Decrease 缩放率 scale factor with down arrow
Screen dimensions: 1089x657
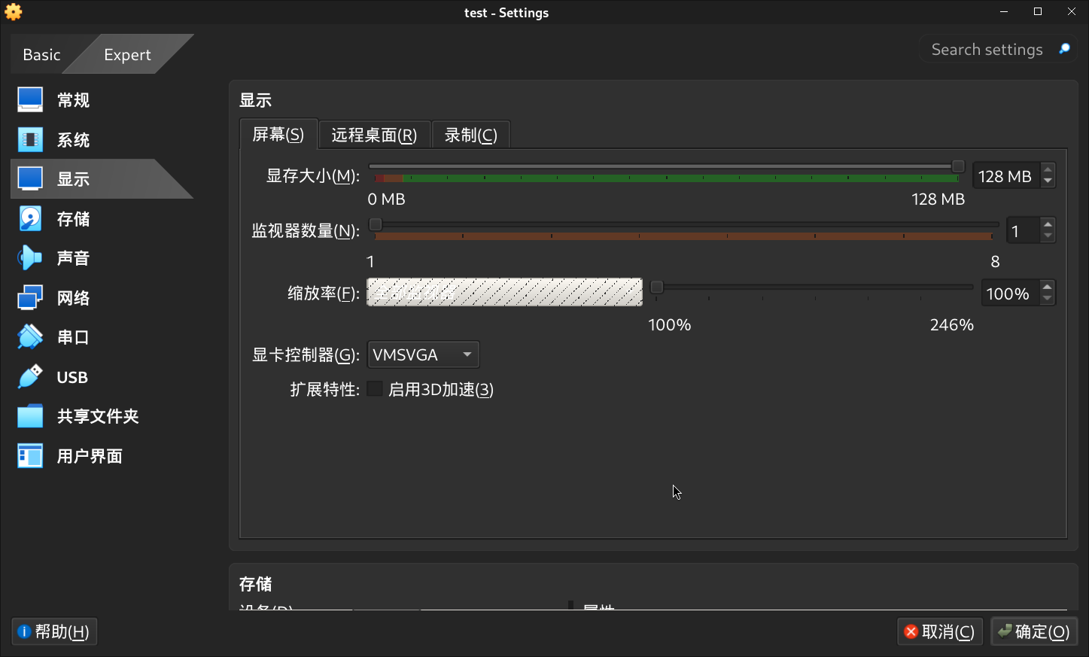[x=1048, y=300]
